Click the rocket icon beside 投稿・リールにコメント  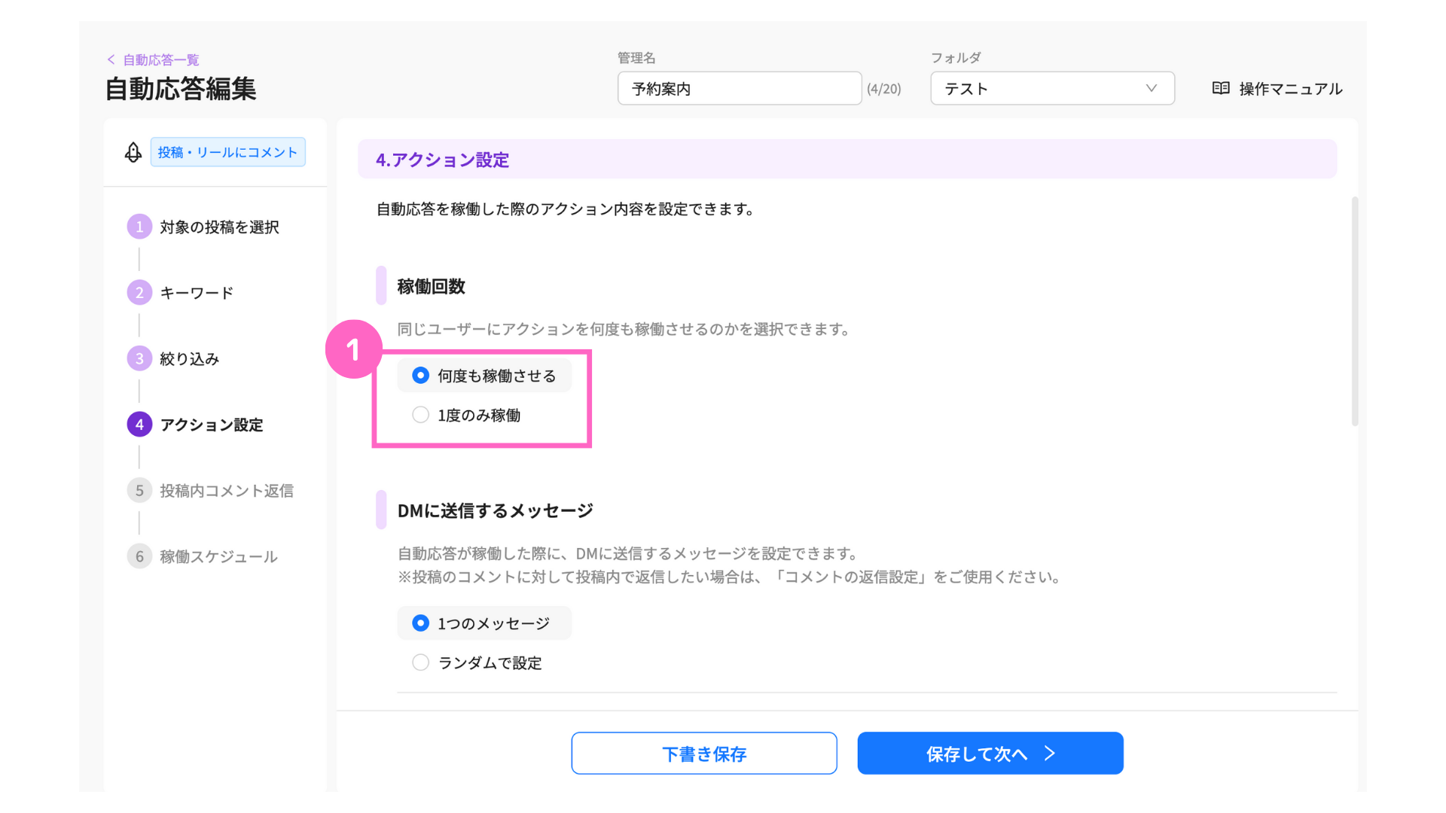133,152
